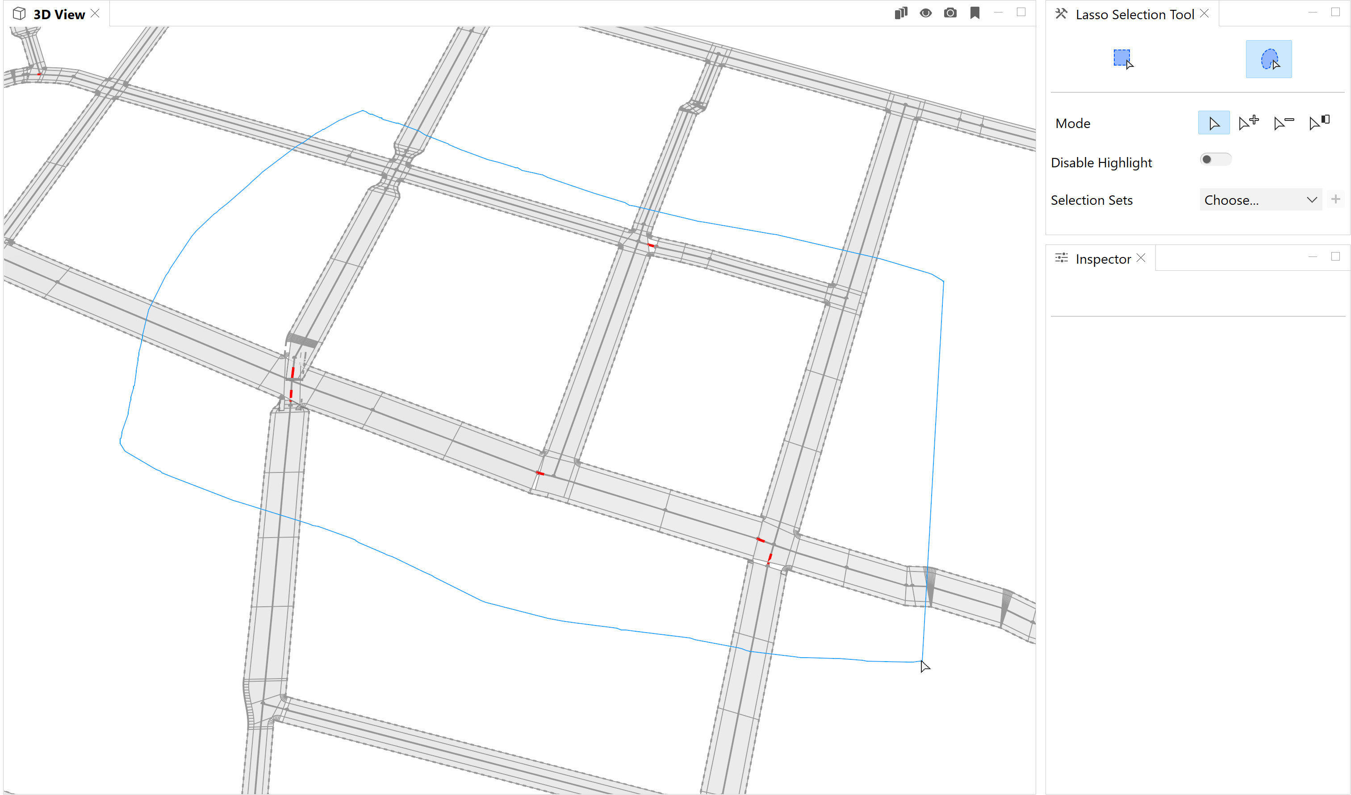Switch to the 3D View tab
1351x795 pixels.
59,14
